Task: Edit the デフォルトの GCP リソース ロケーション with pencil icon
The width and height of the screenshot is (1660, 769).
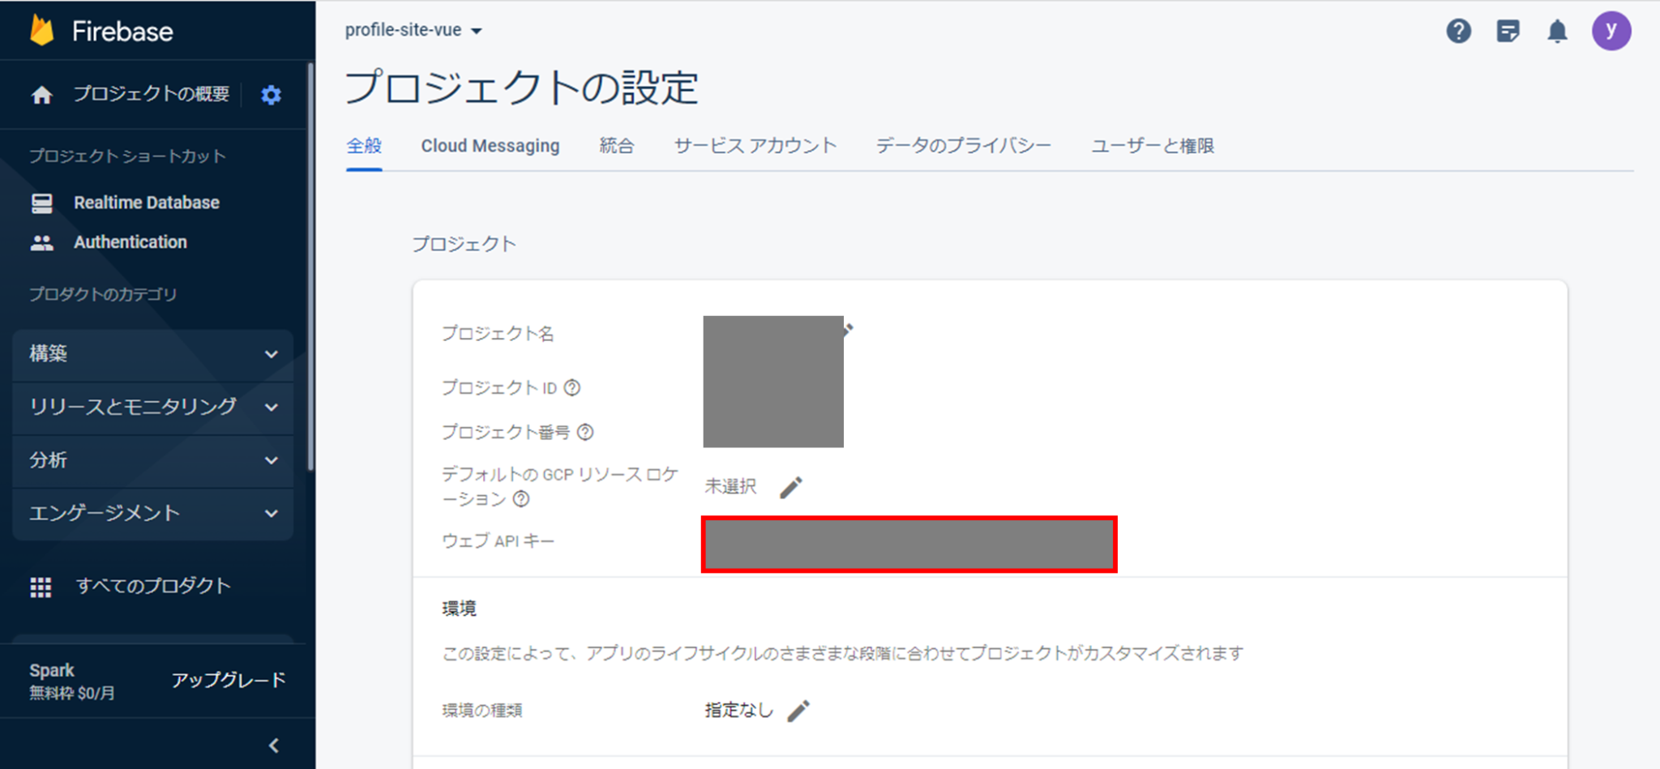Action: [791, 486]
